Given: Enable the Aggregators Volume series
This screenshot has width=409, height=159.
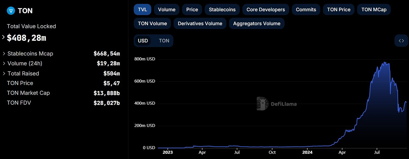Looking at the screenshot, I should [x=257, y=24].
